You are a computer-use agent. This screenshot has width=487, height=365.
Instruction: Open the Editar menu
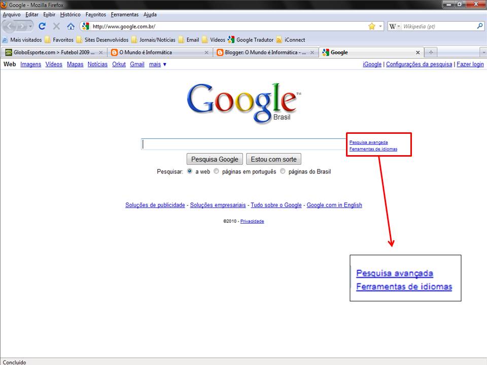[31, 15]
